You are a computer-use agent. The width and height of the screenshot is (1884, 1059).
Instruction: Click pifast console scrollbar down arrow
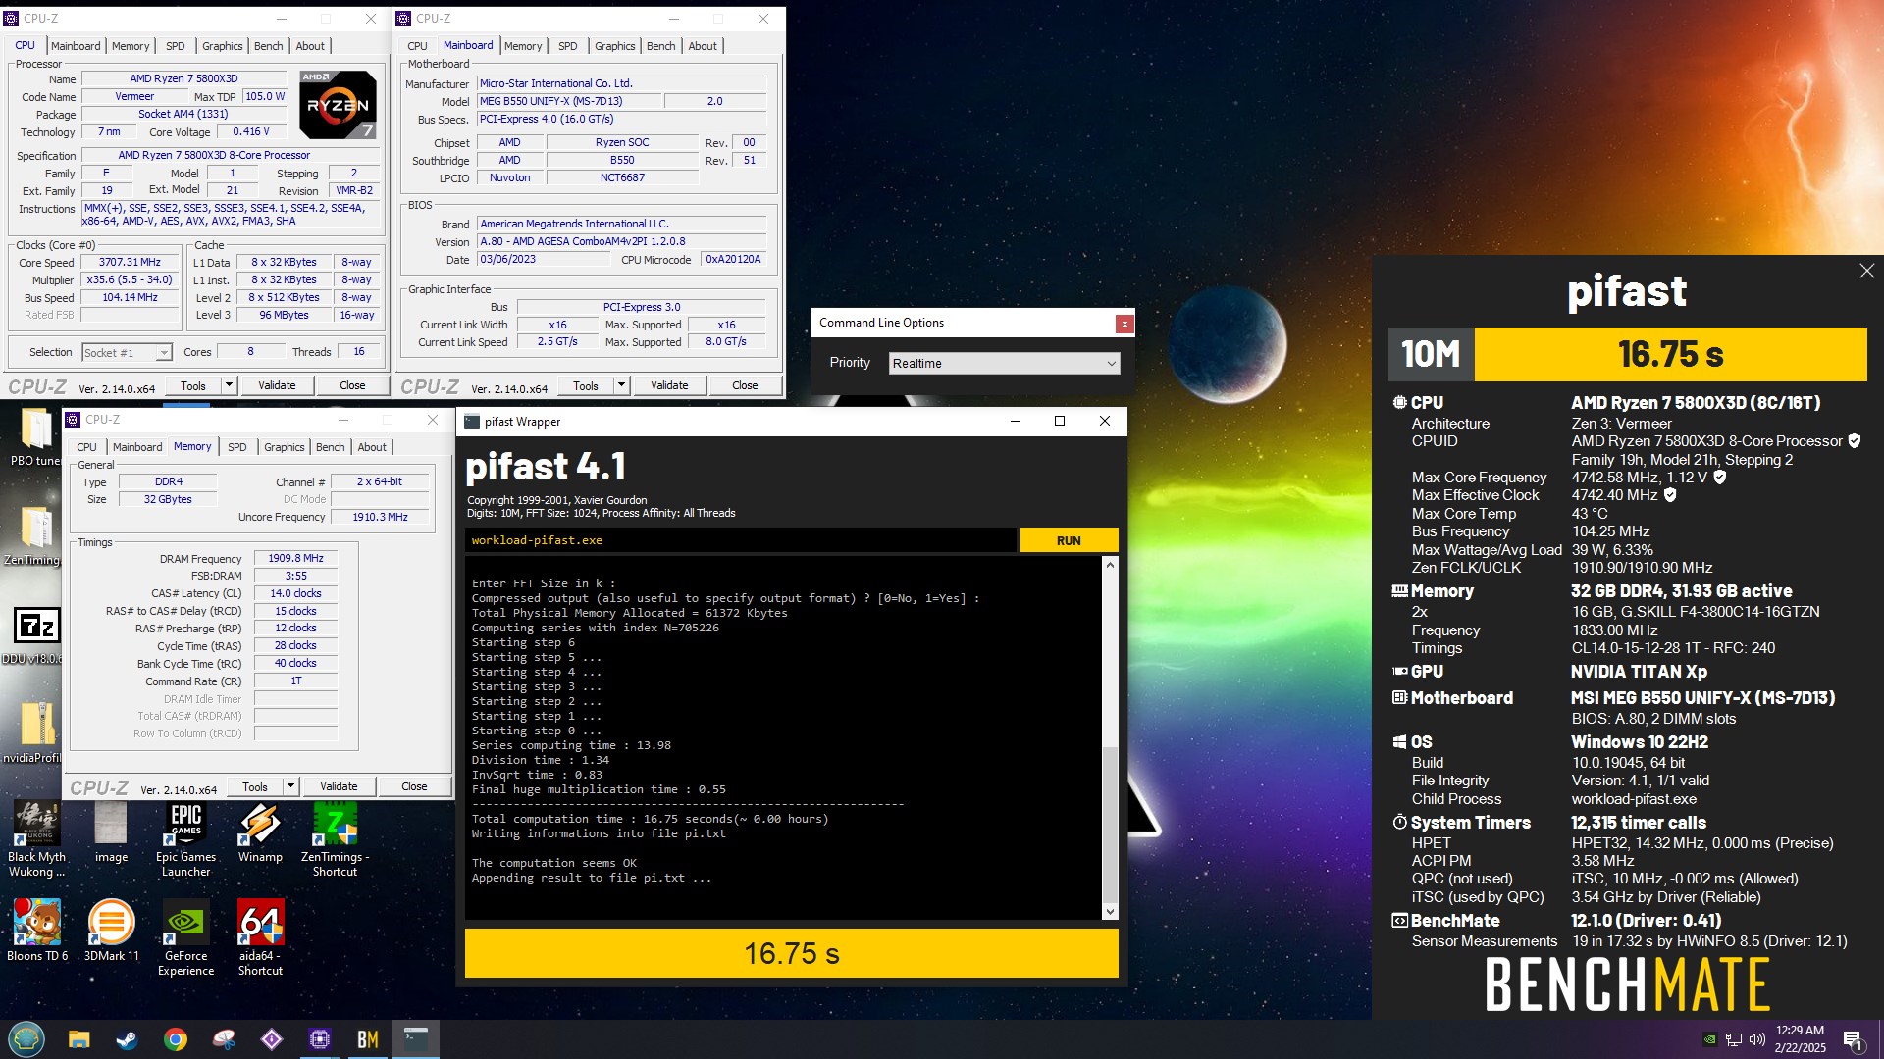tap(1110, 911)
